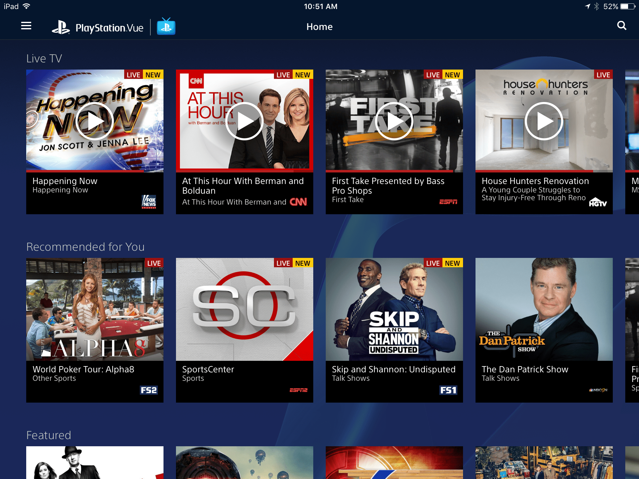
Task: Play At This Hour live stream
Action: pyautogui.click(x=244, y=121)
